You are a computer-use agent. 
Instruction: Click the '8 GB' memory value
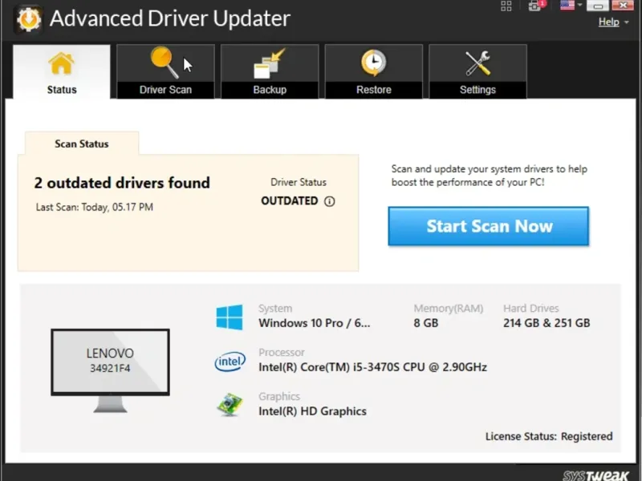point(426,323)
